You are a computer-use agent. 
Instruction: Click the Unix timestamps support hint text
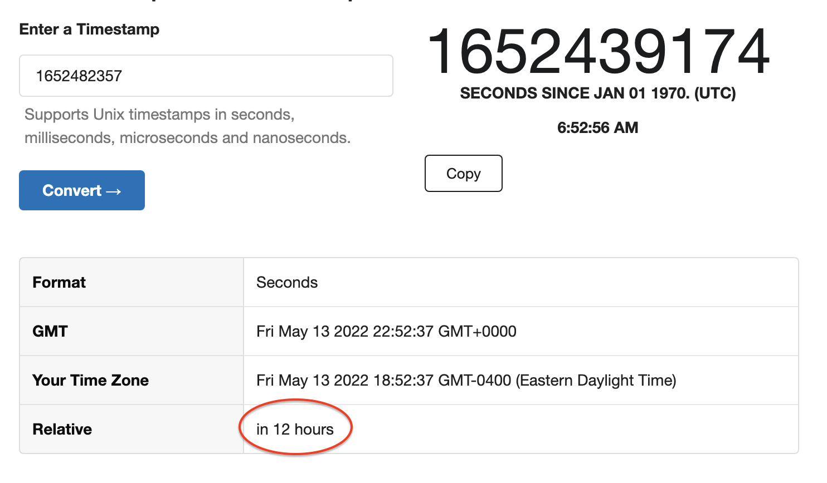187,126
